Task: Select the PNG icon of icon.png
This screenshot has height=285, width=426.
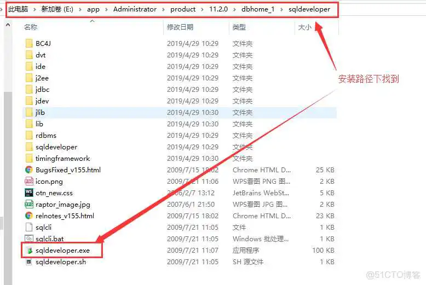Action: click(x=29, y=181)
